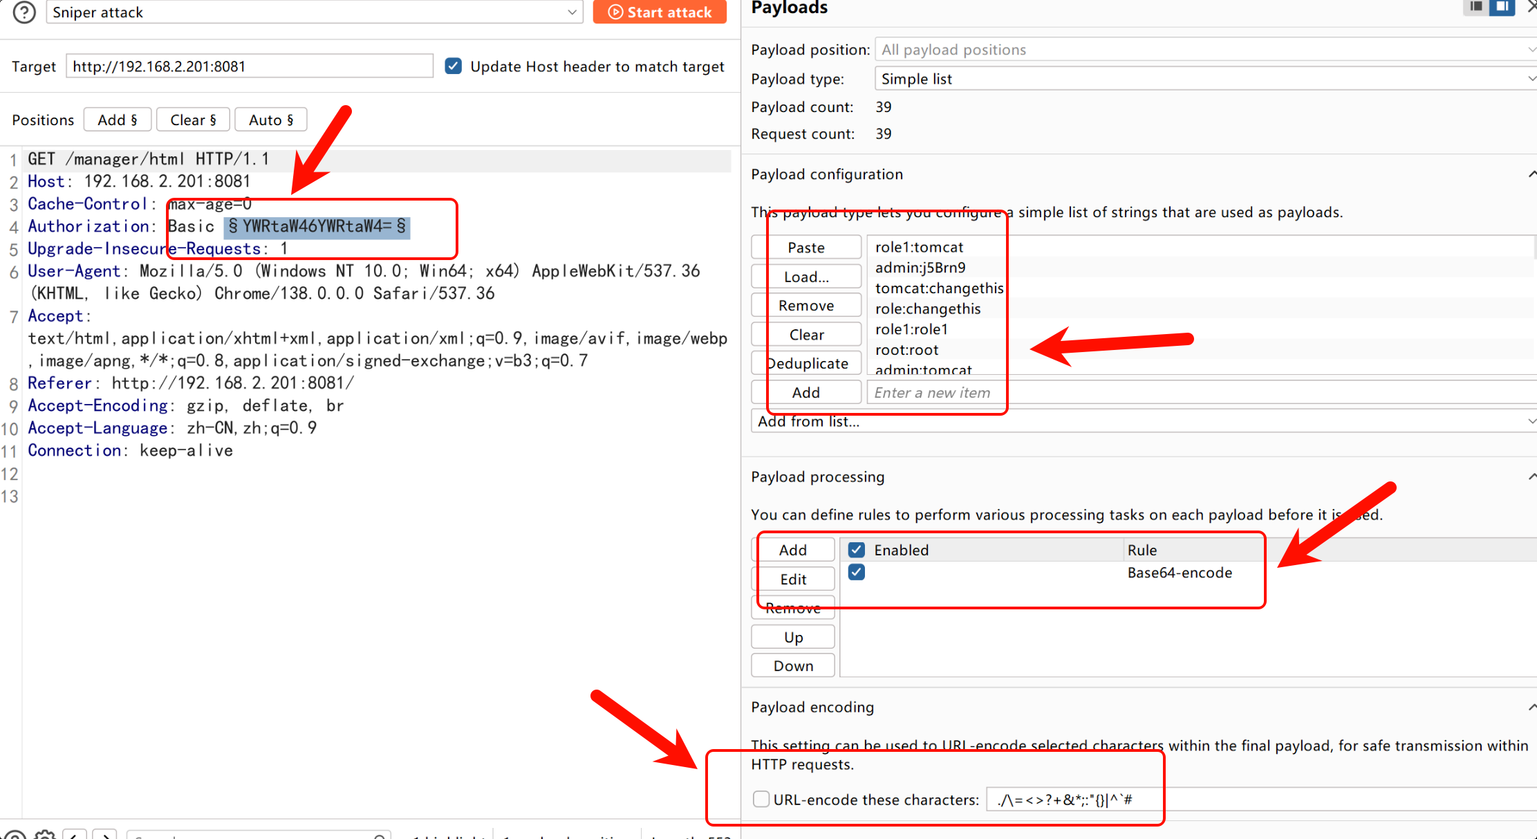This screenshot has height=839, width=1537.
Task: Select the tomcat:changethis payload entry
Action: click(939, 288)
